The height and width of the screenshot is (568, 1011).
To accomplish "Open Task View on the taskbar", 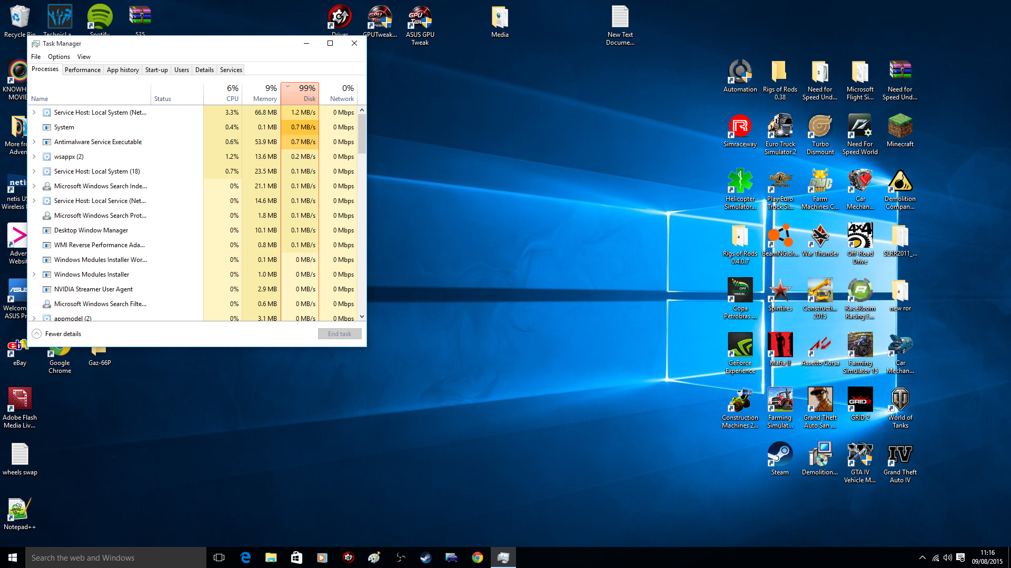I will pos(219,557).
